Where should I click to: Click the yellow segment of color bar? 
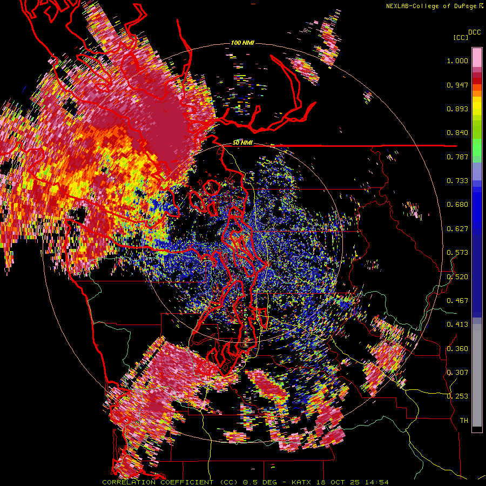tap(477, 106)
